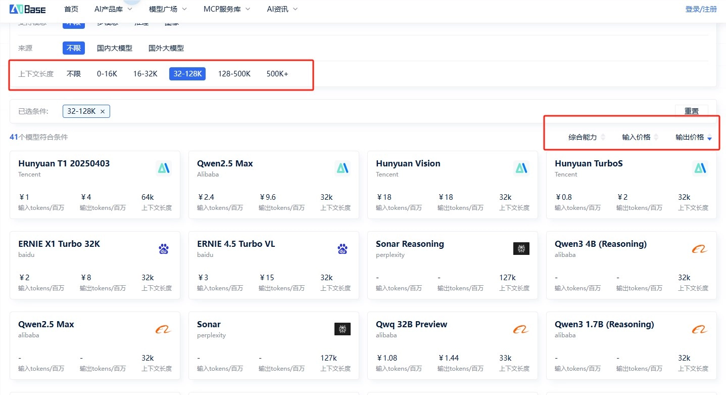Open Hunyuan Vision model title

coord(408,163)
